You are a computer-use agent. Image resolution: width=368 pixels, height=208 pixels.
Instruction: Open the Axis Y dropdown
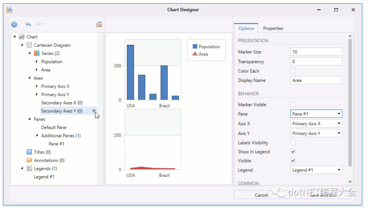click(x=316, y=133)
